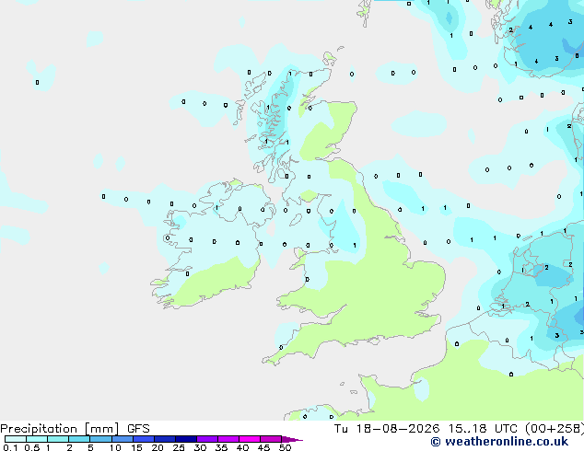Click the "Precipitation" title text
The image size is (584, 451).
point(39,429)
